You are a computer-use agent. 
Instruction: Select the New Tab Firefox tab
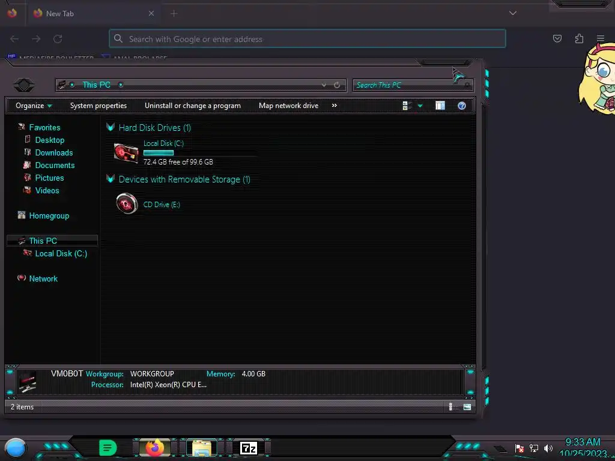point(94,14)
